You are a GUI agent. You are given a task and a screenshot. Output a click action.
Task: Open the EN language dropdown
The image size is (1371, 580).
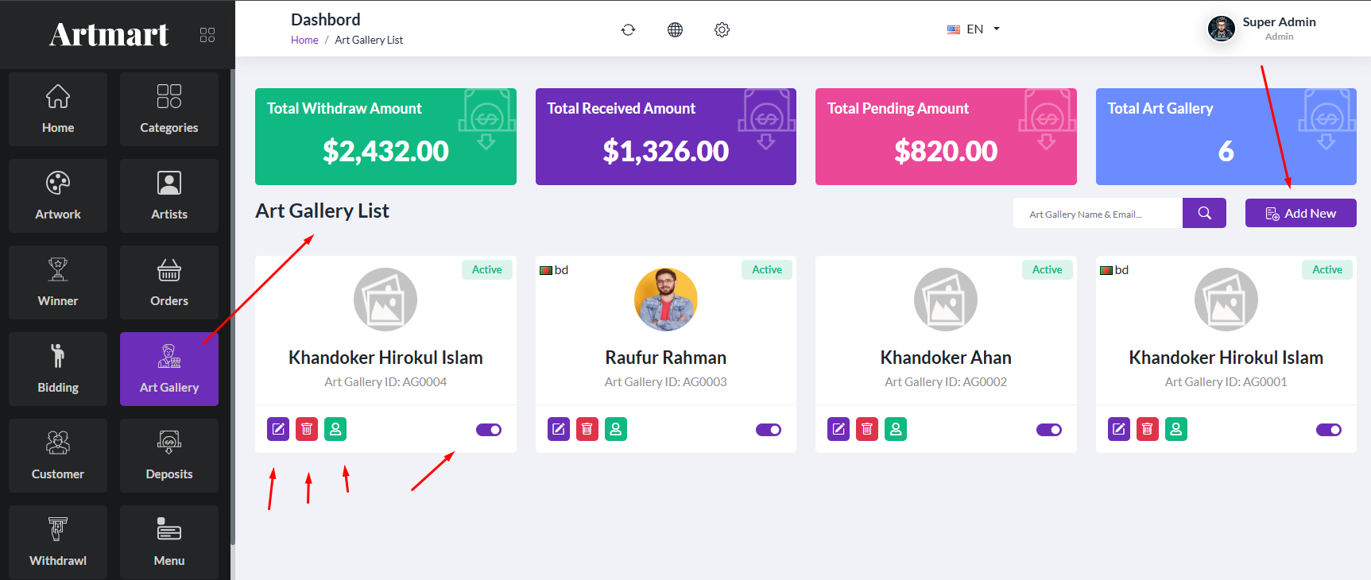pos(974,29)
